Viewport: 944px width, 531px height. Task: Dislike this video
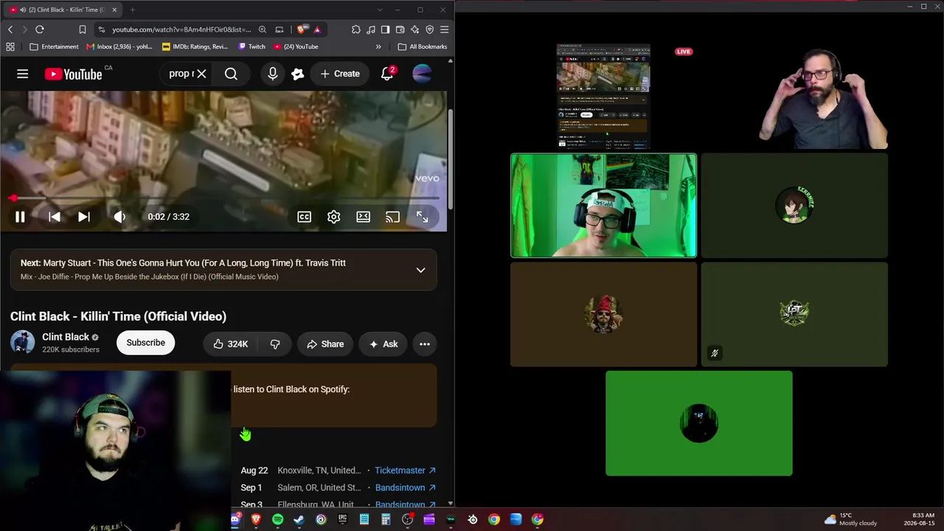pos(274,344)
